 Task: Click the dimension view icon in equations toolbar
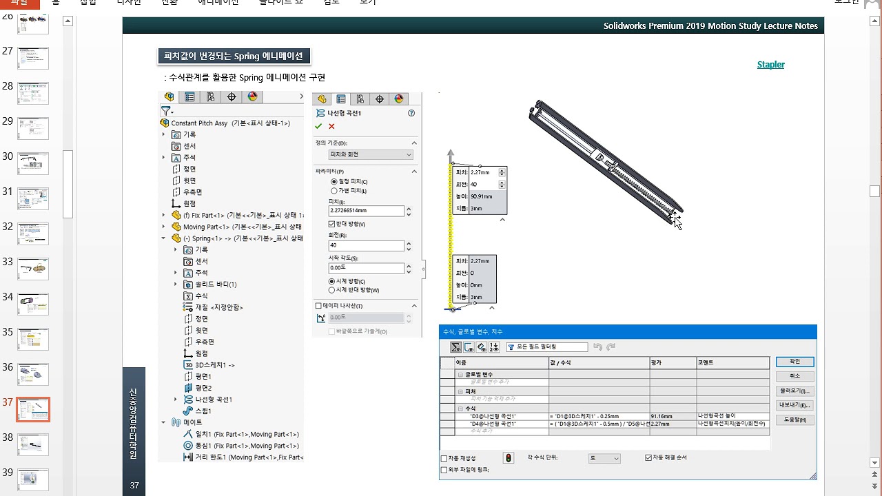(x=481, y=347)
